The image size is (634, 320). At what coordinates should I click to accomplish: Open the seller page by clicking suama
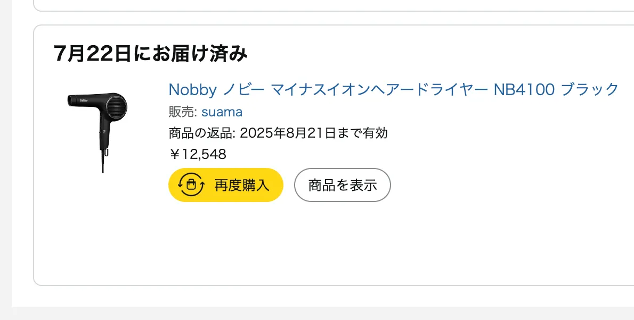pos(222,112)
